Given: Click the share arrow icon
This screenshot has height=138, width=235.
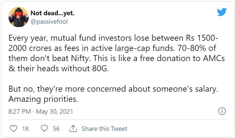Looking at the screenshot, I should coord(73,129).
